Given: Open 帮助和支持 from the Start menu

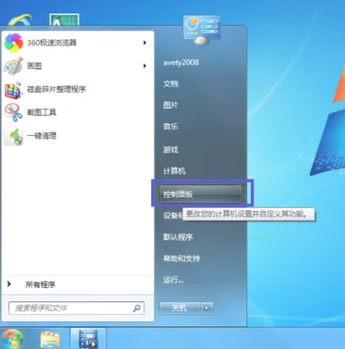Looking at the screenshot, I should [182, 258].
